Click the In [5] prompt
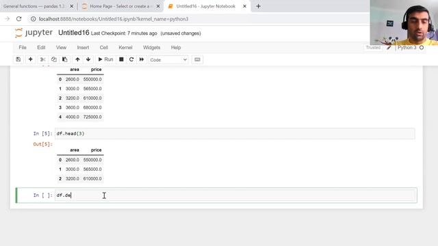 point(42,134)
